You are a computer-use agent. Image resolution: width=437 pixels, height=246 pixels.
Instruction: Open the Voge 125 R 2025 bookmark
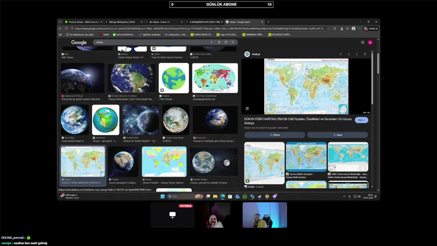point(226,35)
